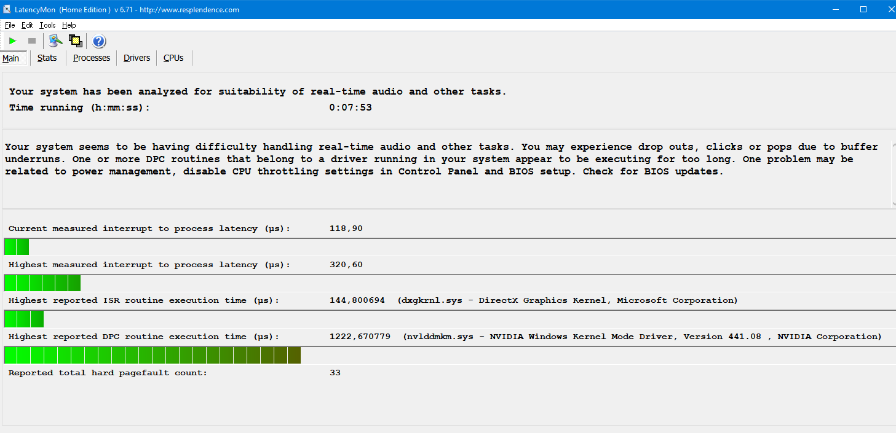Screen dimensions: 896x433
Task: Select the Main tab
Action: [x=11, y=58]
